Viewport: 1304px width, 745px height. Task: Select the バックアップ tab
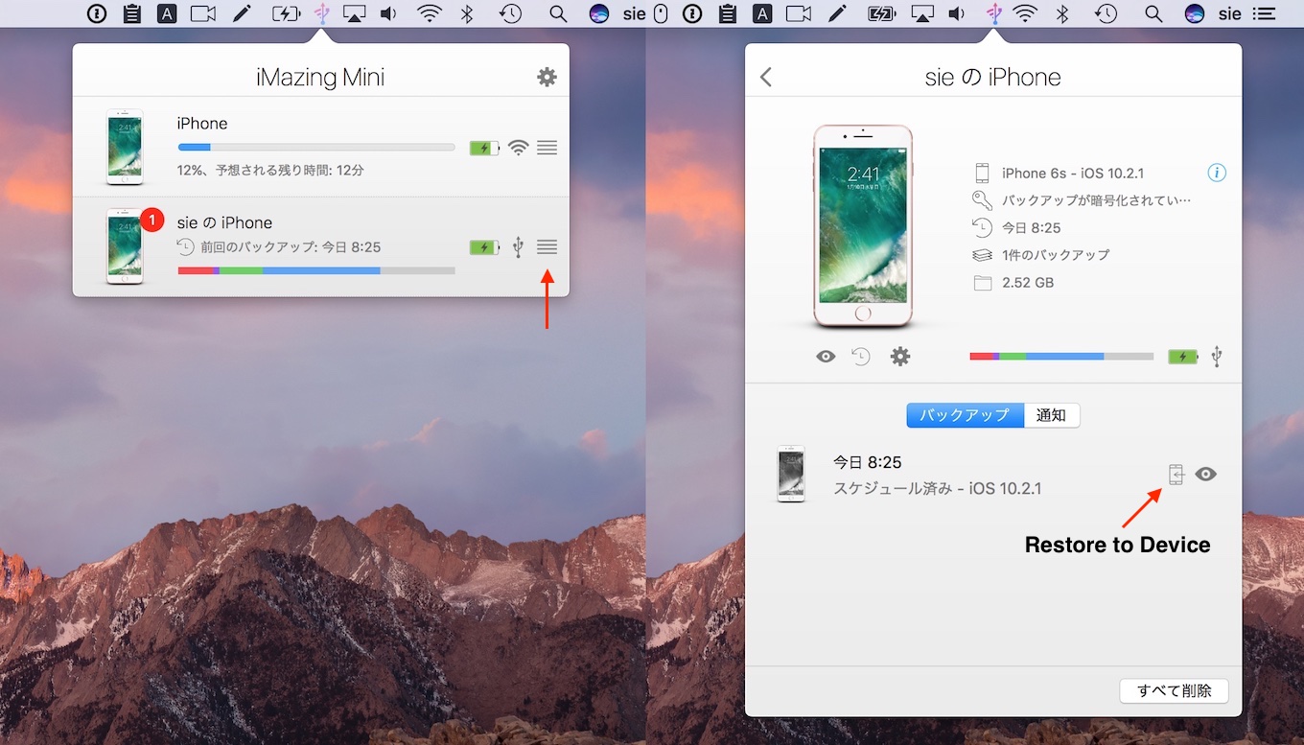(x=964, y=414)
